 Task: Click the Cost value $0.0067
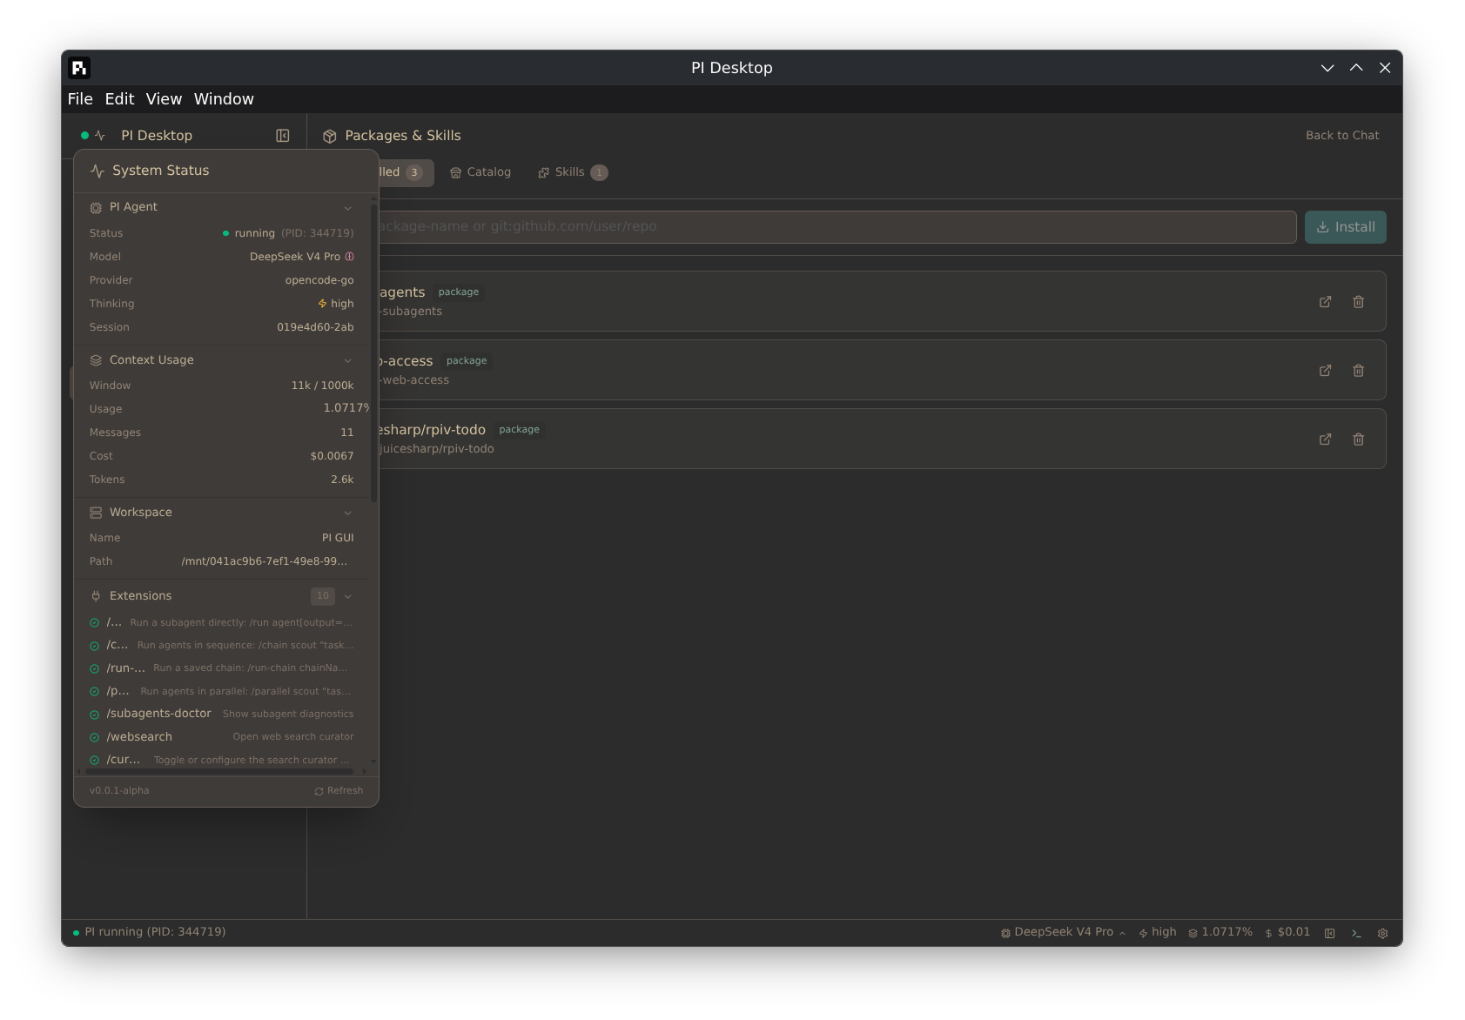coord(332,456)
